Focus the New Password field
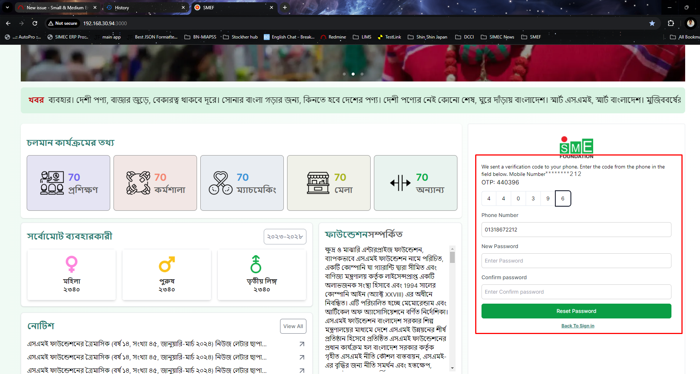 (576, 261)
